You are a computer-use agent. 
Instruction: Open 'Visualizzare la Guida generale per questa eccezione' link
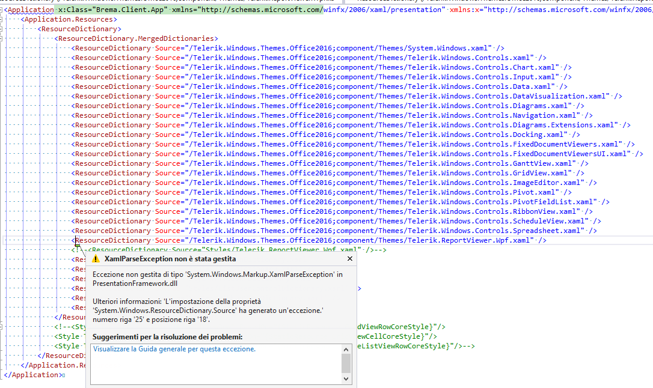click(x=174, y=349)
